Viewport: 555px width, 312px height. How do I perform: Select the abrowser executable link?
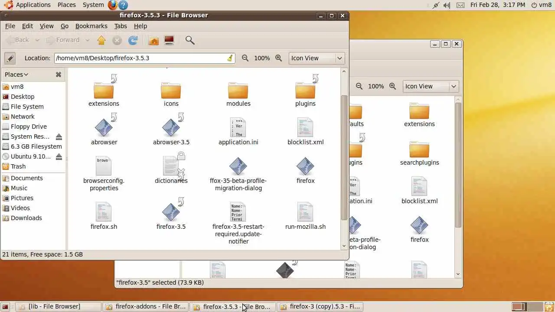click(104, 127)
